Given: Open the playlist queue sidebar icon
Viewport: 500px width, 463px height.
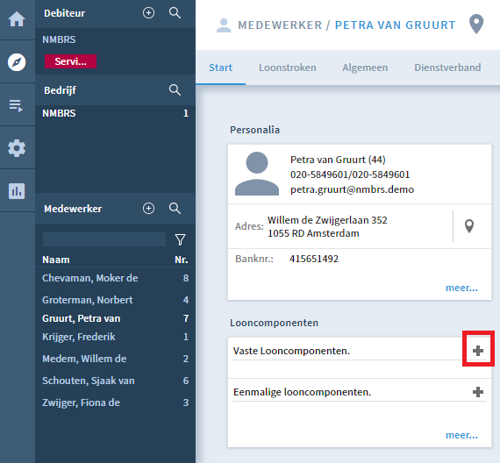Looking at the screenshot, I should coord(16,105).
